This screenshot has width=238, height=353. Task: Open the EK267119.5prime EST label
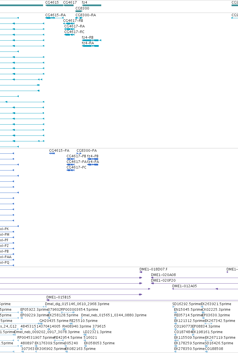pos(220,338)
